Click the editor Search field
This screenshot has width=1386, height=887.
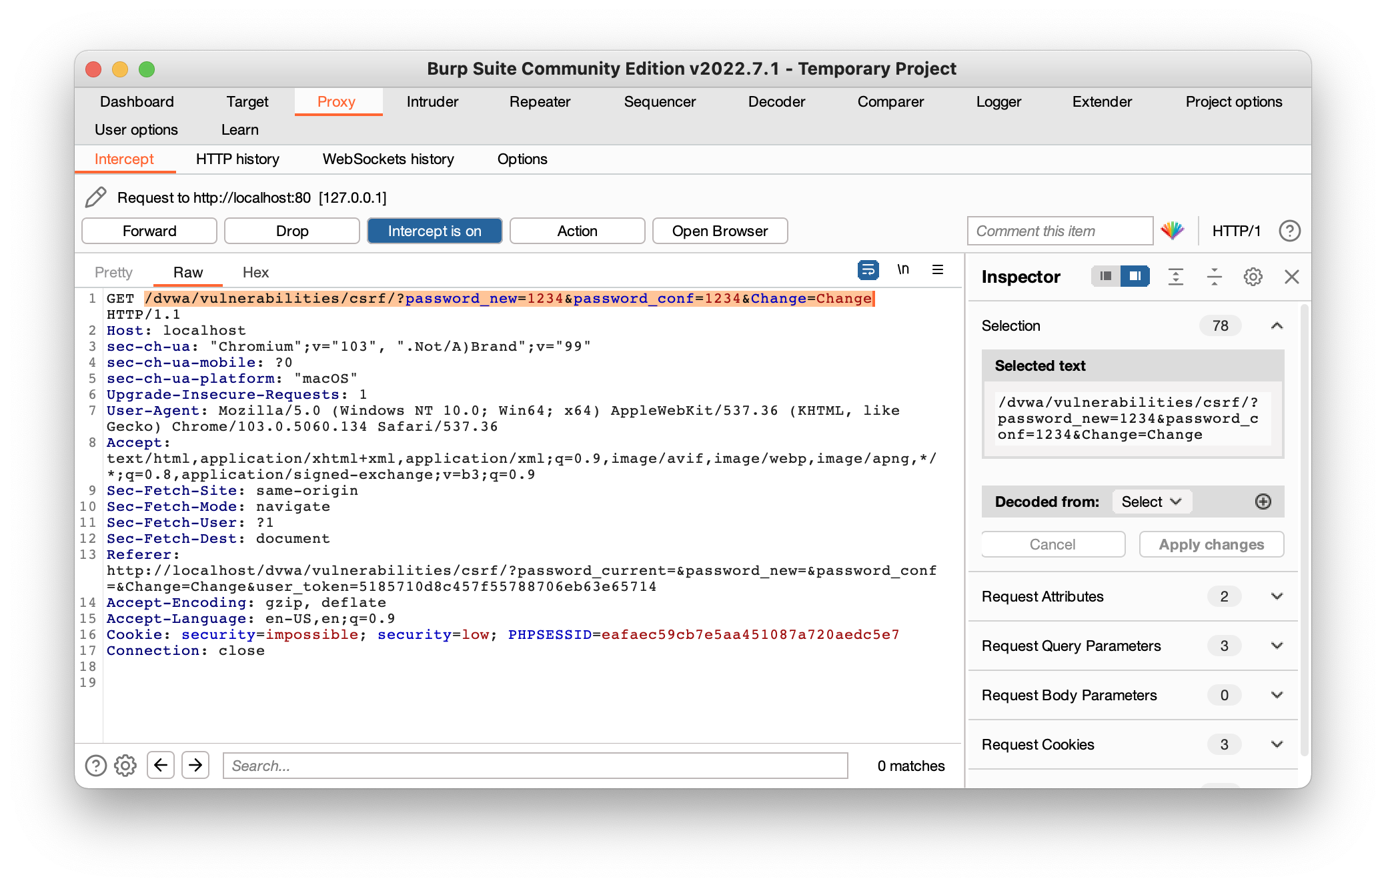535,766
